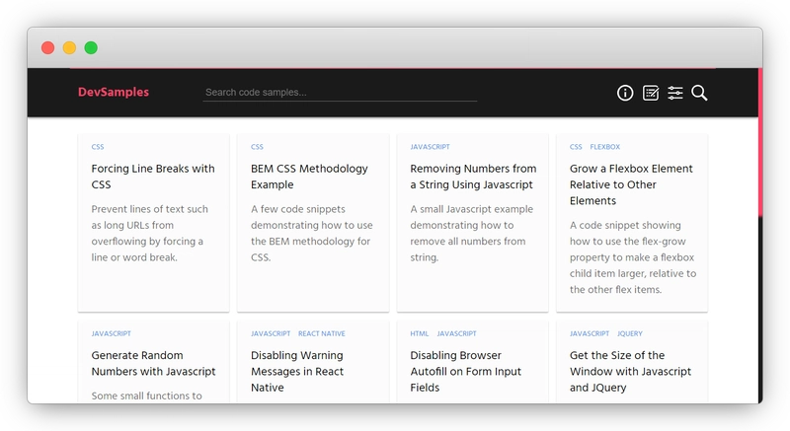This screenshot has width=790, height=431.
Task: Select the JAVASCRIPT tag on Generate Random Numbers card
Action: pos(111,333)
